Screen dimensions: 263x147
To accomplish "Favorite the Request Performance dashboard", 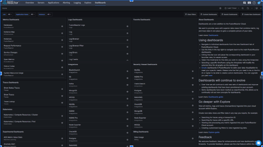I will tap(62, 47).
